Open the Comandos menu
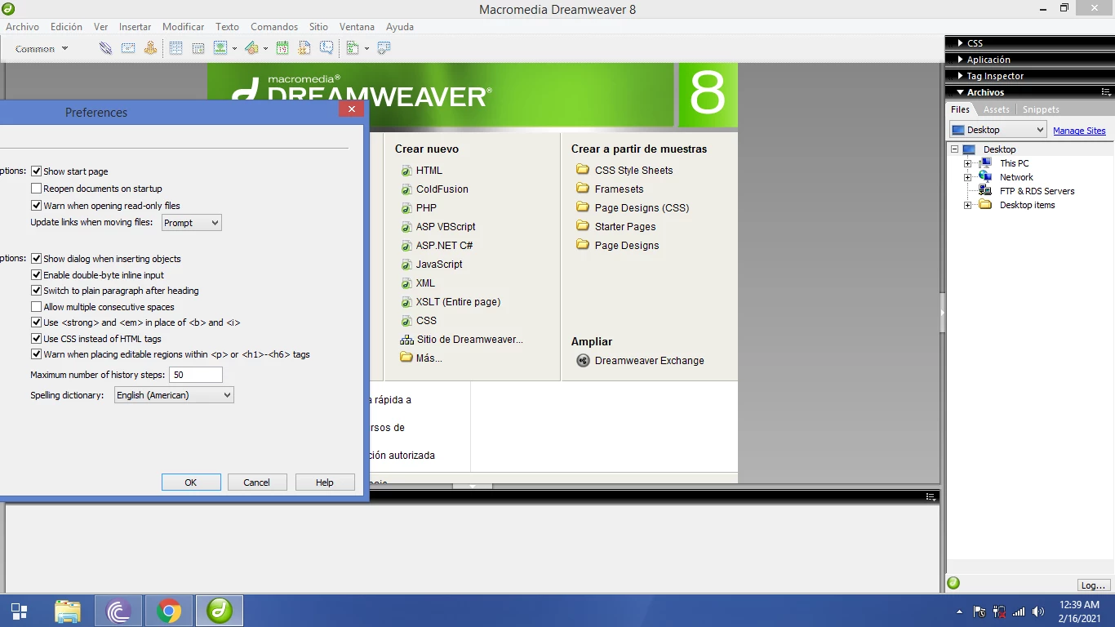This screenshot has height=627, width=1115. click(x=274, y=27)
